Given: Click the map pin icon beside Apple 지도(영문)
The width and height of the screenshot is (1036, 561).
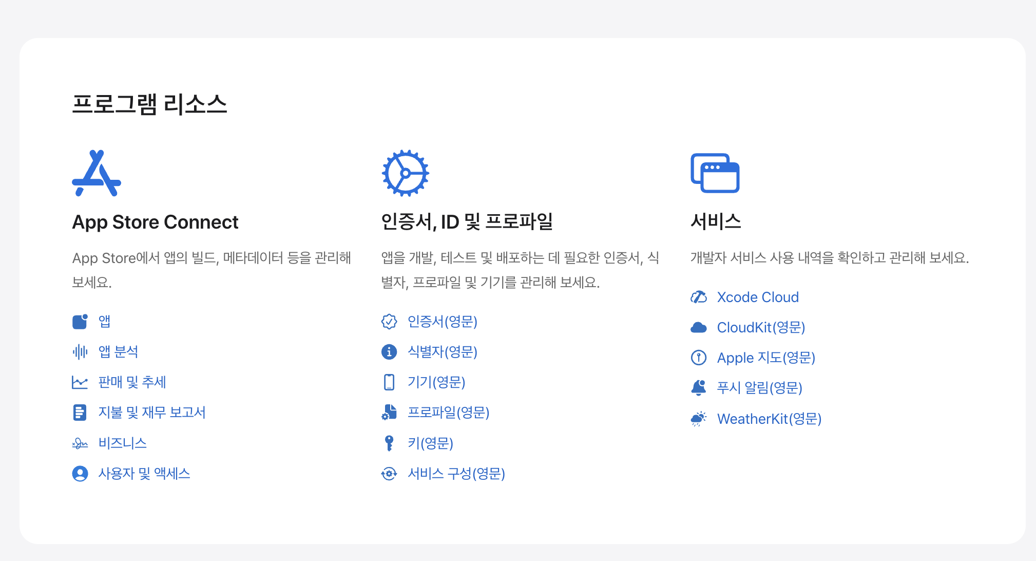Looking at the screenshot, I should coord(699,358).
